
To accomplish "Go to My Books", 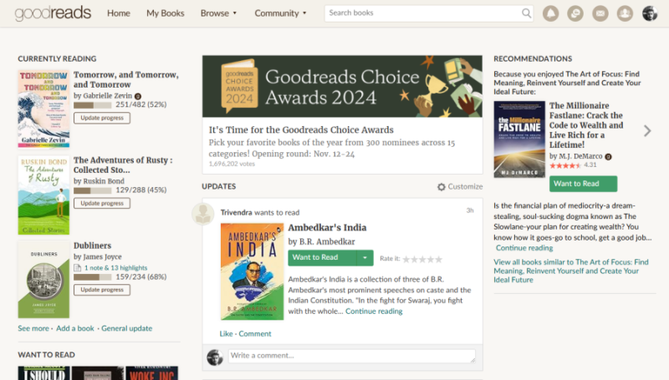I will click(165, 13).
